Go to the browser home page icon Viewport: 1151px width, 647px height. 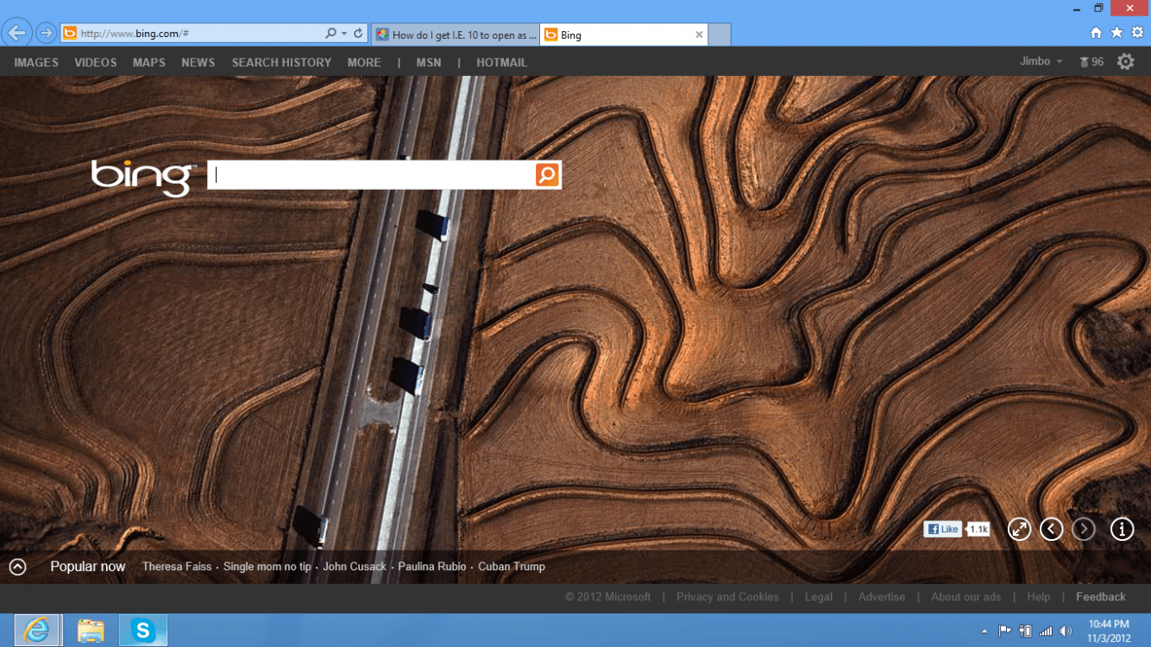[x=1096, y=33]
